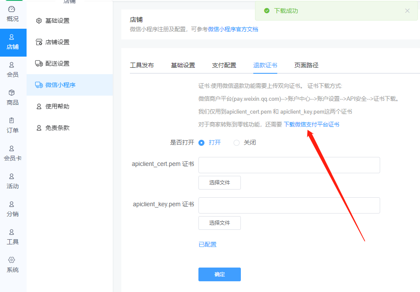Click the 店铺 page heading
This screenshot has width=420, height=292.
(136, 20)
